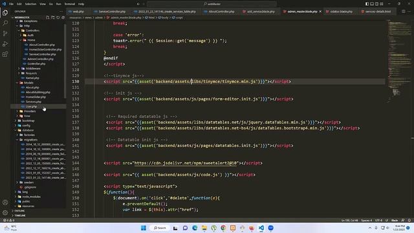Click the VS Code logo icon
414x233 pixels.
click(x=4, y=4)
